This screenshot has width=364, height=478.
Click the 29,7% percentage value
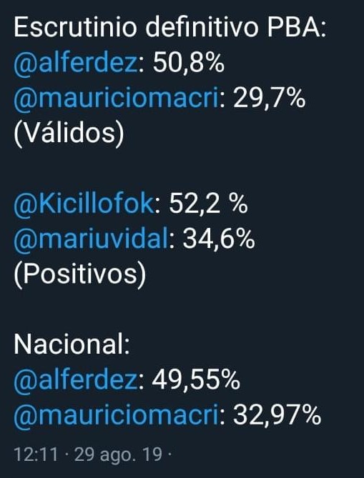[269, 99]
